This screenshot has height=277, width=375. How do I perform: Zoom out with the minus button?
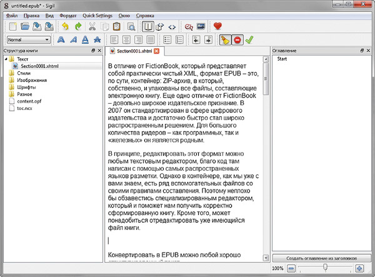pos(291,268)
